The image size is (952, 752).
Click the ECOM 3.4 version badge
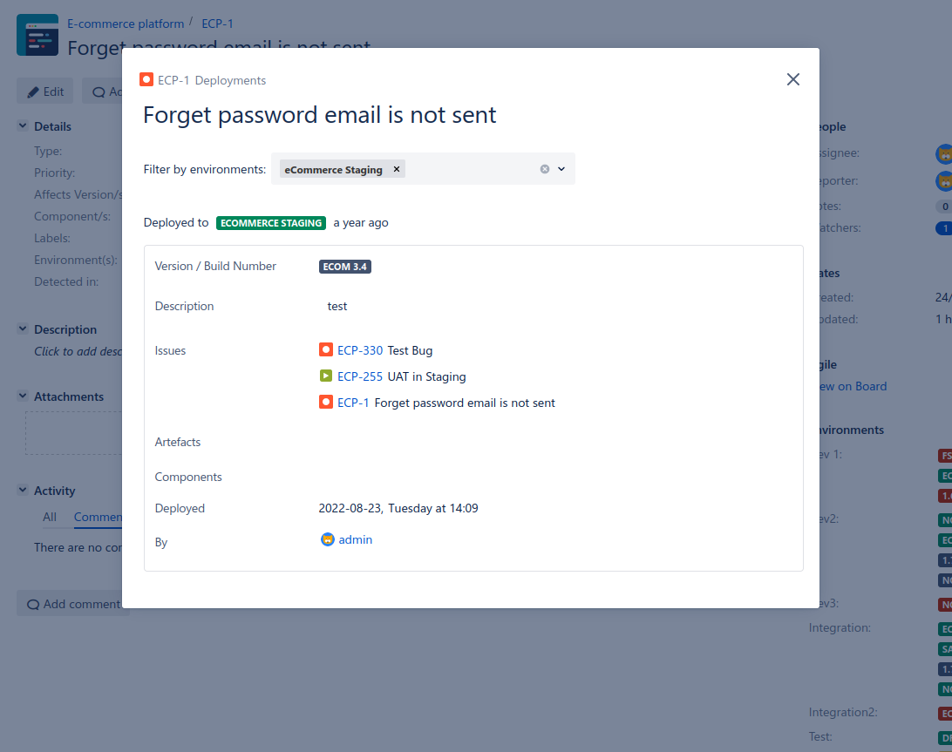[345, 267]
